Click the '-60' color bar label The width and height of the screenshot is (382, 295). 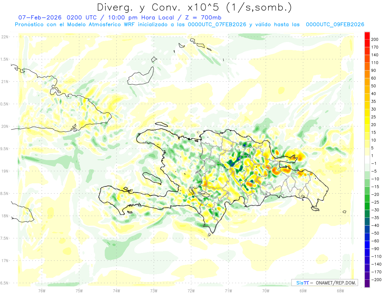point(375,241)
